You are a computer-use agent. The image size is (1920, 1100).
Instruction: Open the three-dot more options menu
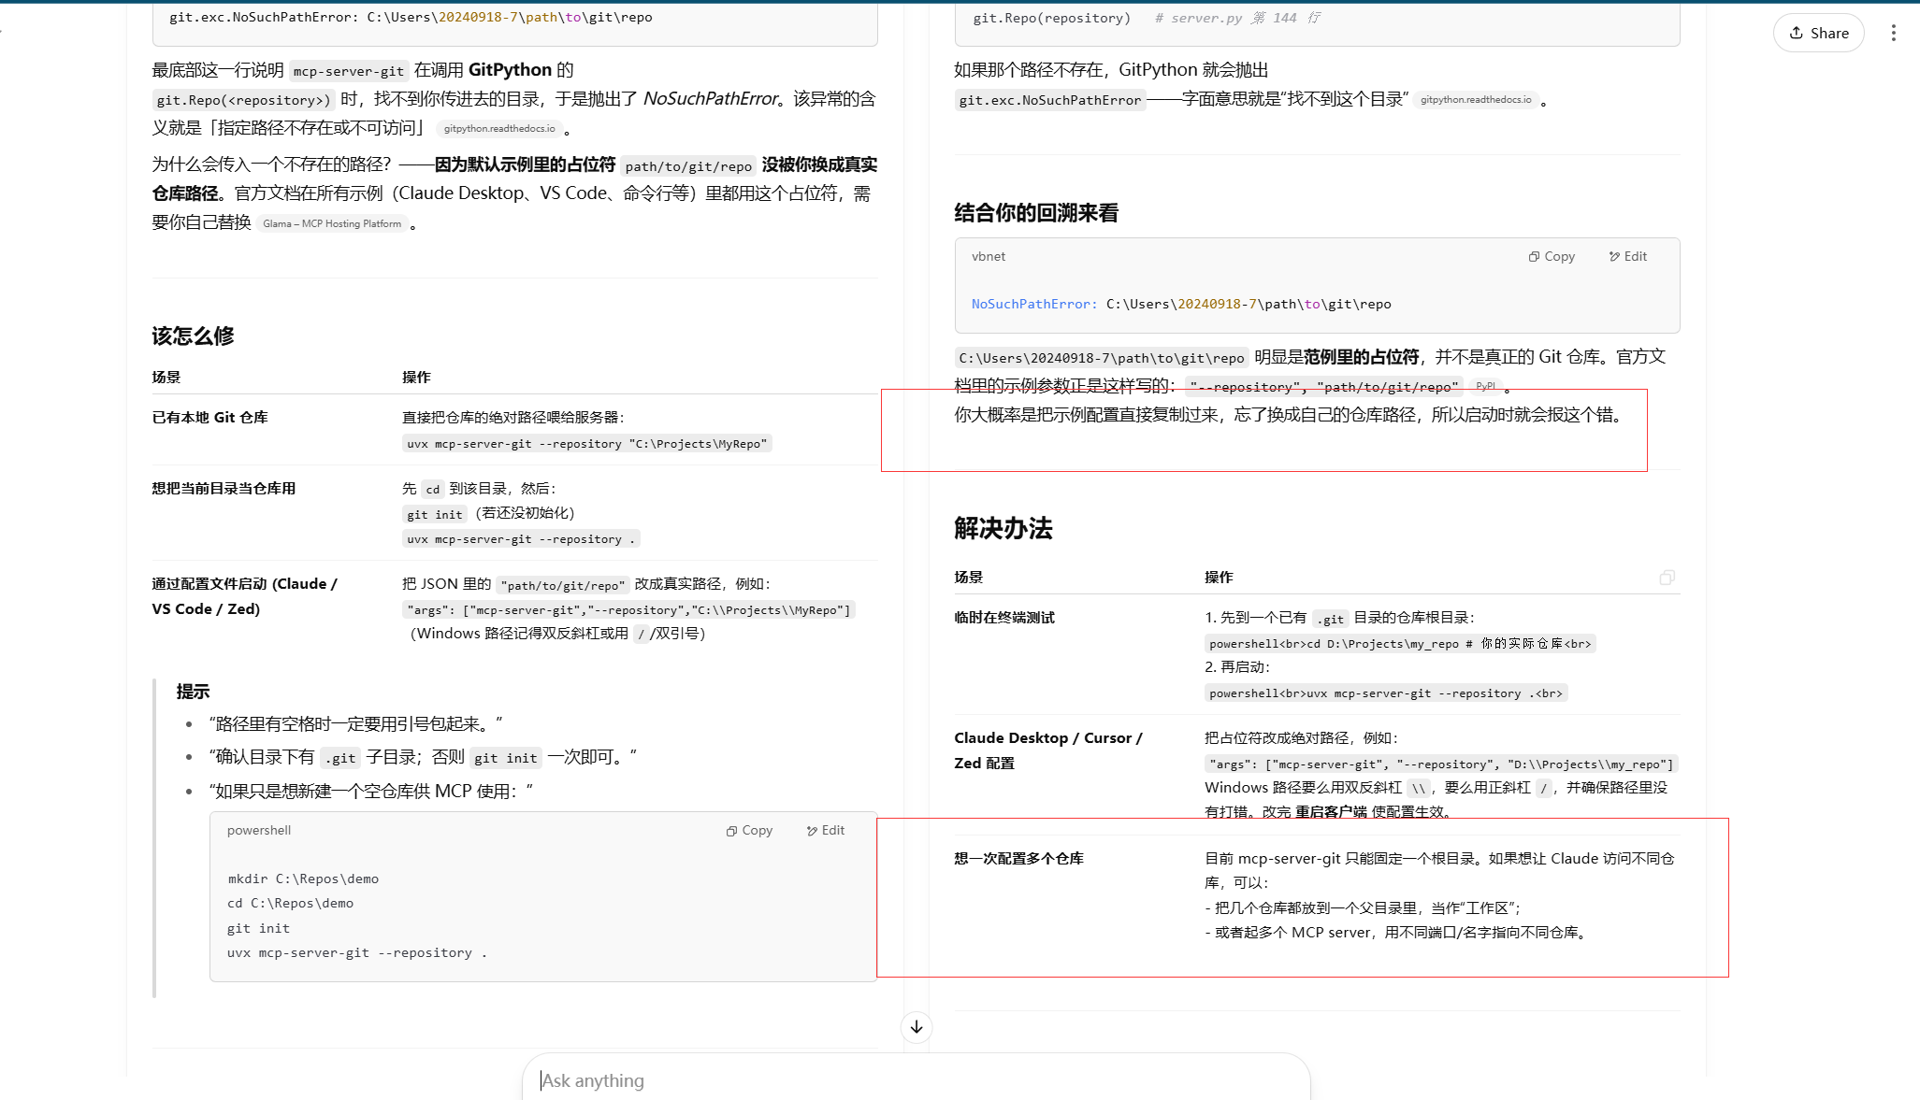point(1893,34)
